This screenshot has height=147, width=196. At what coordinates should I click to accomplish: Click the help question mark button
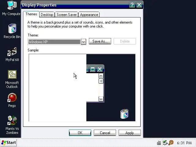click(132, 5)
